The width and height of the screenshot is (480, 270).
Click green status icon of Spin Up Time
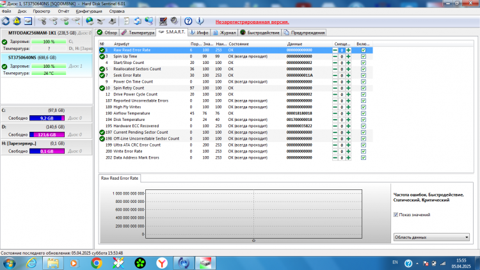click(x=102, y=56)
